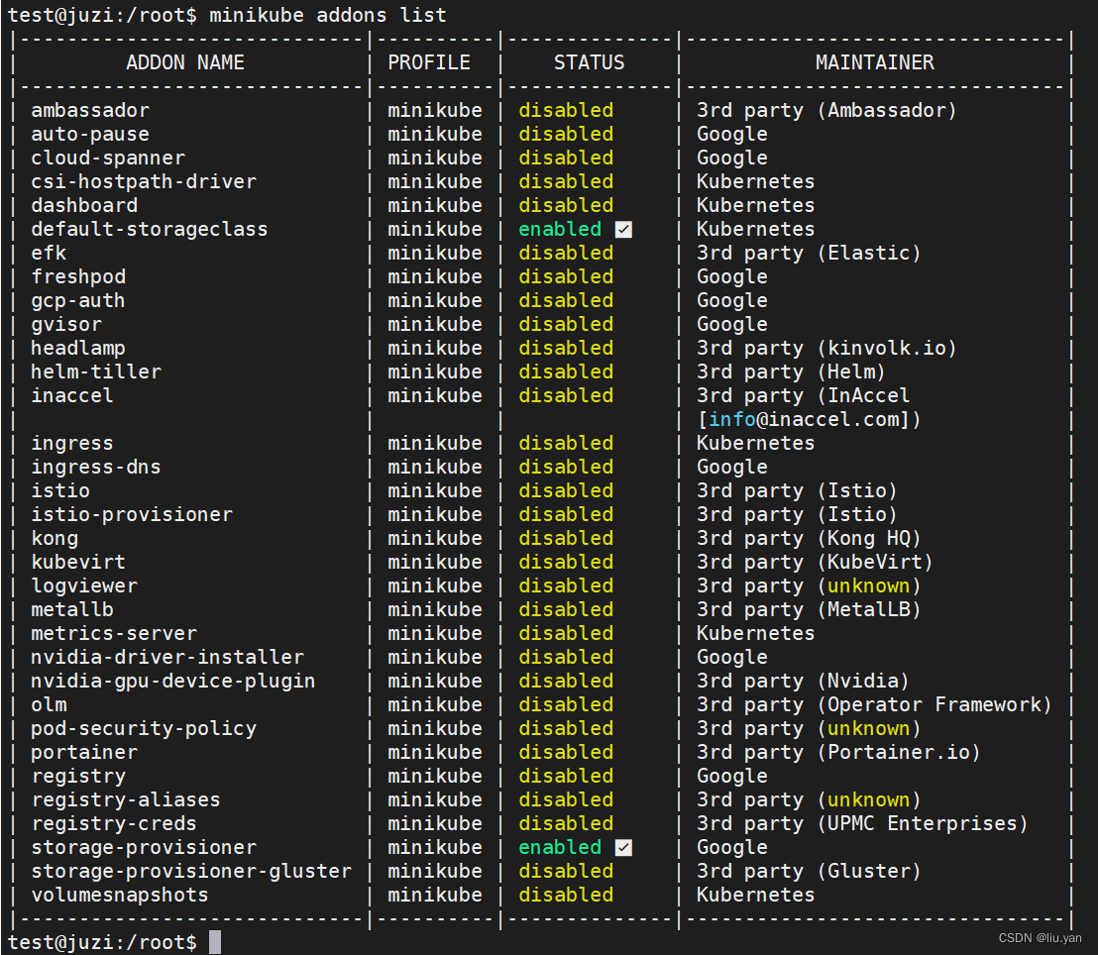Click the ingress-dns addon entry
The height and width of the screenshot is (955, 1098).
[x=96, y=467]
